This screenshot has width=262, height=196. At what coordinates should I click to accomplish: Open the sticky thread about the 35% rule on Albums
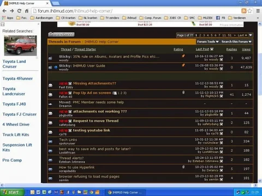[x=116, y=57]
